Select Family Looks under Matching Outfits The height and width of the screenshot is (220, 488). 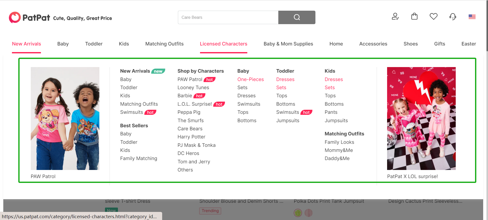coord(339,142)
